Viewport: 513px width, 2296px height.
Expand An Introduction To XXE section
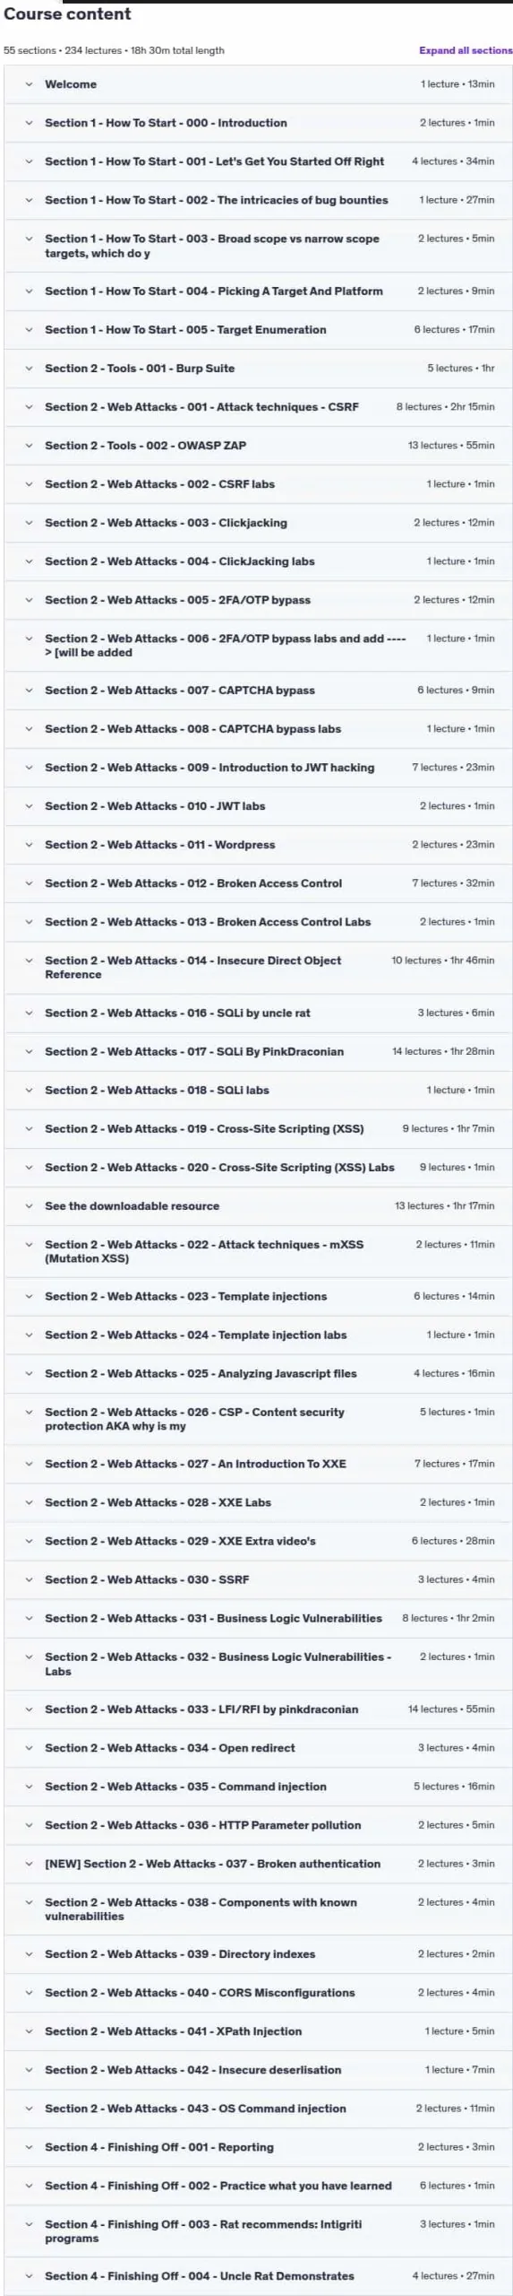point(258,1465)
